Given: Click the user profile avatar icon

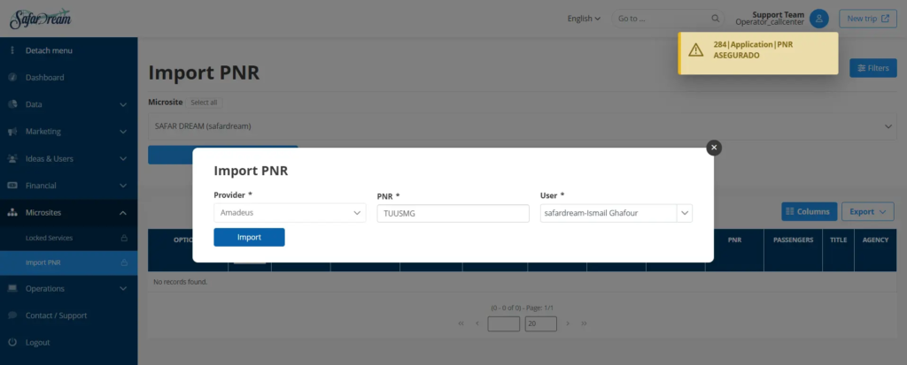Looking at the screenshot, I should tap(820, 18).
